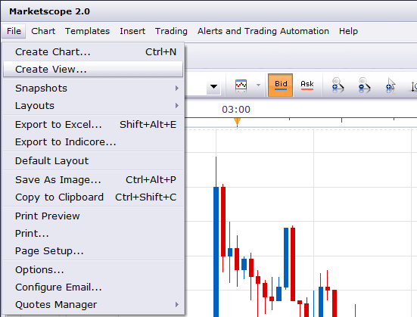Open Page Setup... dialog
Screen dimensions: 417x317
tap(93, 251)
